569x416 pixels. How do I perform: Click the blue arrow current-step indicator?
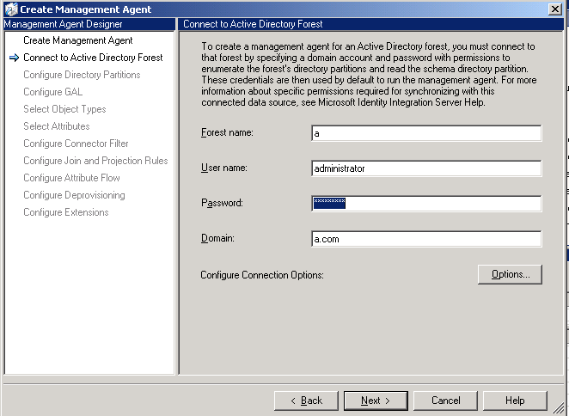[x=14, y=58]
